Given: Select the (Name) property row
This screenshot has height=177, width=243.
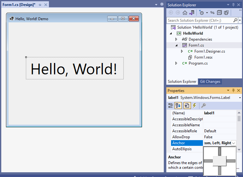Looking at the screenshot, I should tap(204, 113).
